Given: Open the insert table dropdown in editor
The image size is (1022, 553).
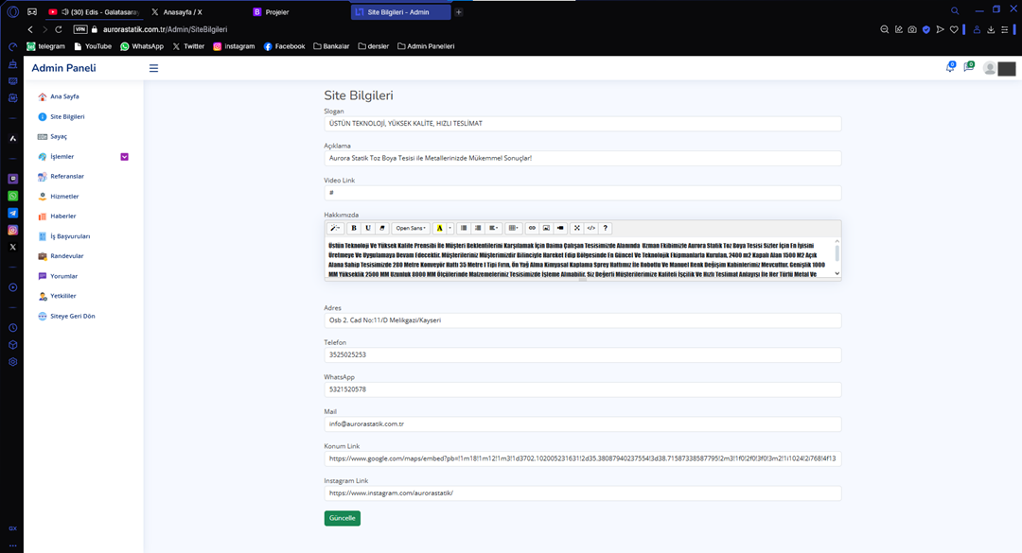Looking at the screenshot, I should [513, 228].
